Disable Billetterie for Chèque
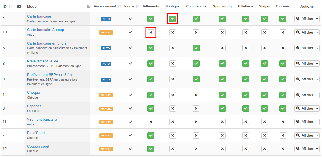Viewport: 322px width, 157px height. (245, 95)
